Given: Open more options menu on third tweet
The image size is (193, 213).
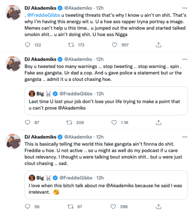Looking at the screenshot, I should [x=185, y=137].
